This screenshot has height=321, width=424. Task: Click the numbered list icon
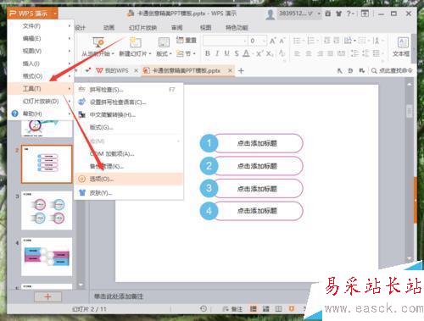click(310, 41)
